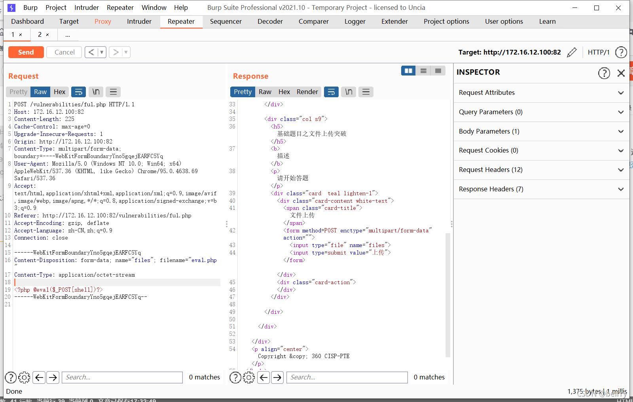Switch to the Decoder tab
Image resolution: width=633 pixels, height=402 pixels.
click(270, 21)
